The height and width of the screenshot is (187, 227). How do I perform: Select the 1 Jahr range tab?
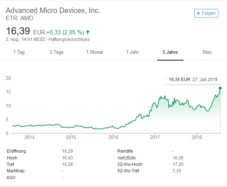(x=133, y=52)
